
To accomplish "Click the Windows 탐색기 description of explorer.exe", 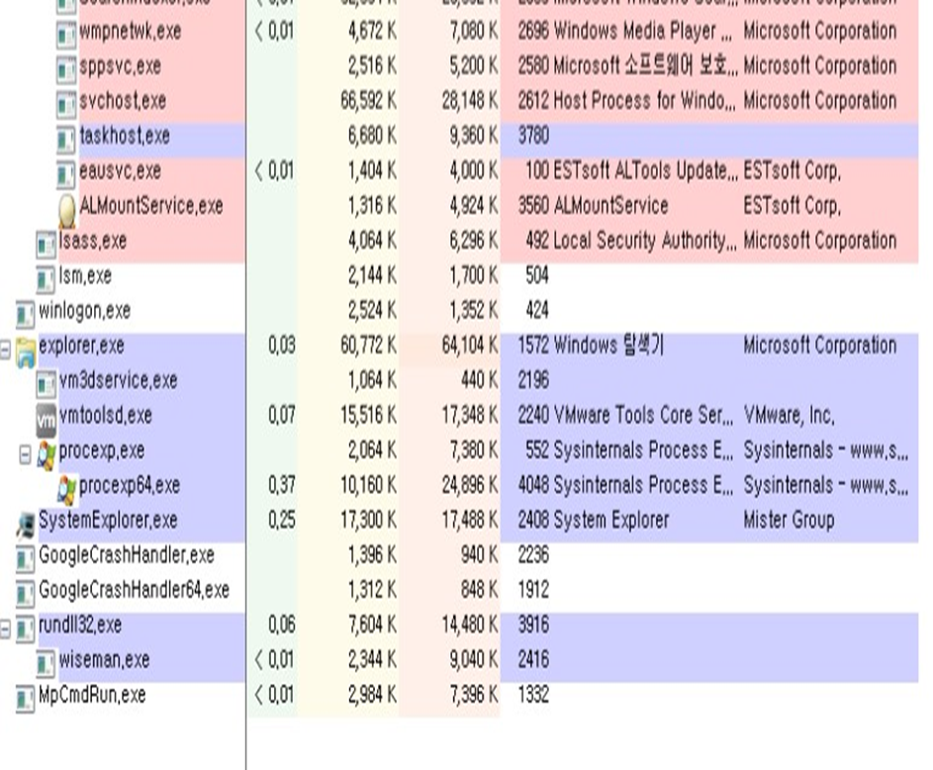I will point(608,345).
